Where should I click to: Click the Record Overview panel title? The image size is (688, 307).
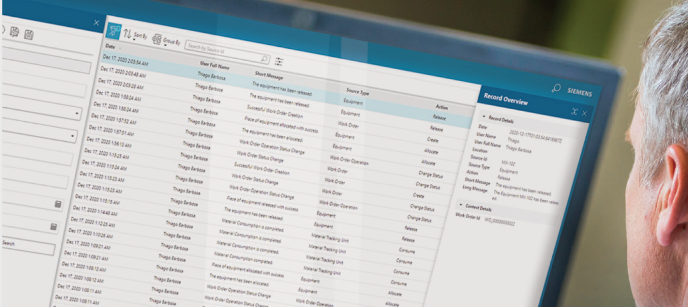click(505, 99)
